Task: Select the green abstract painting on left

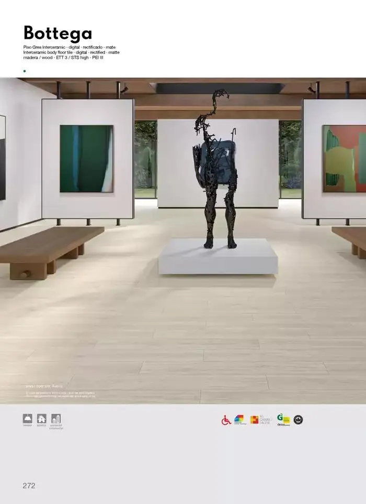Action: coord(86,159)
